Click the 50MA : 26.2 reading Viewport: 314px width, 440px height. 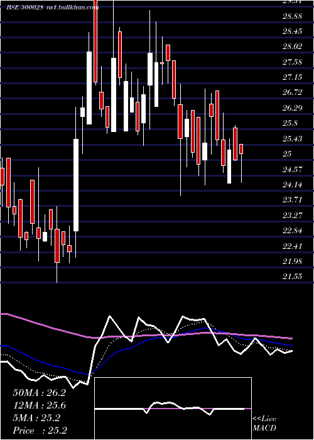(39, 393)
